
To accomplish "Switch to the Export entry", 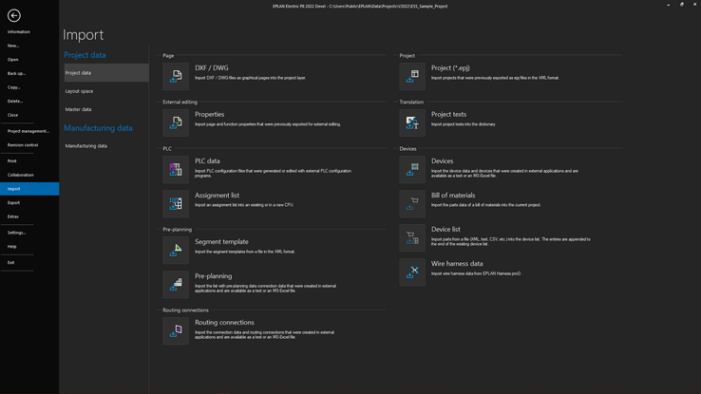I will [29, 202].
